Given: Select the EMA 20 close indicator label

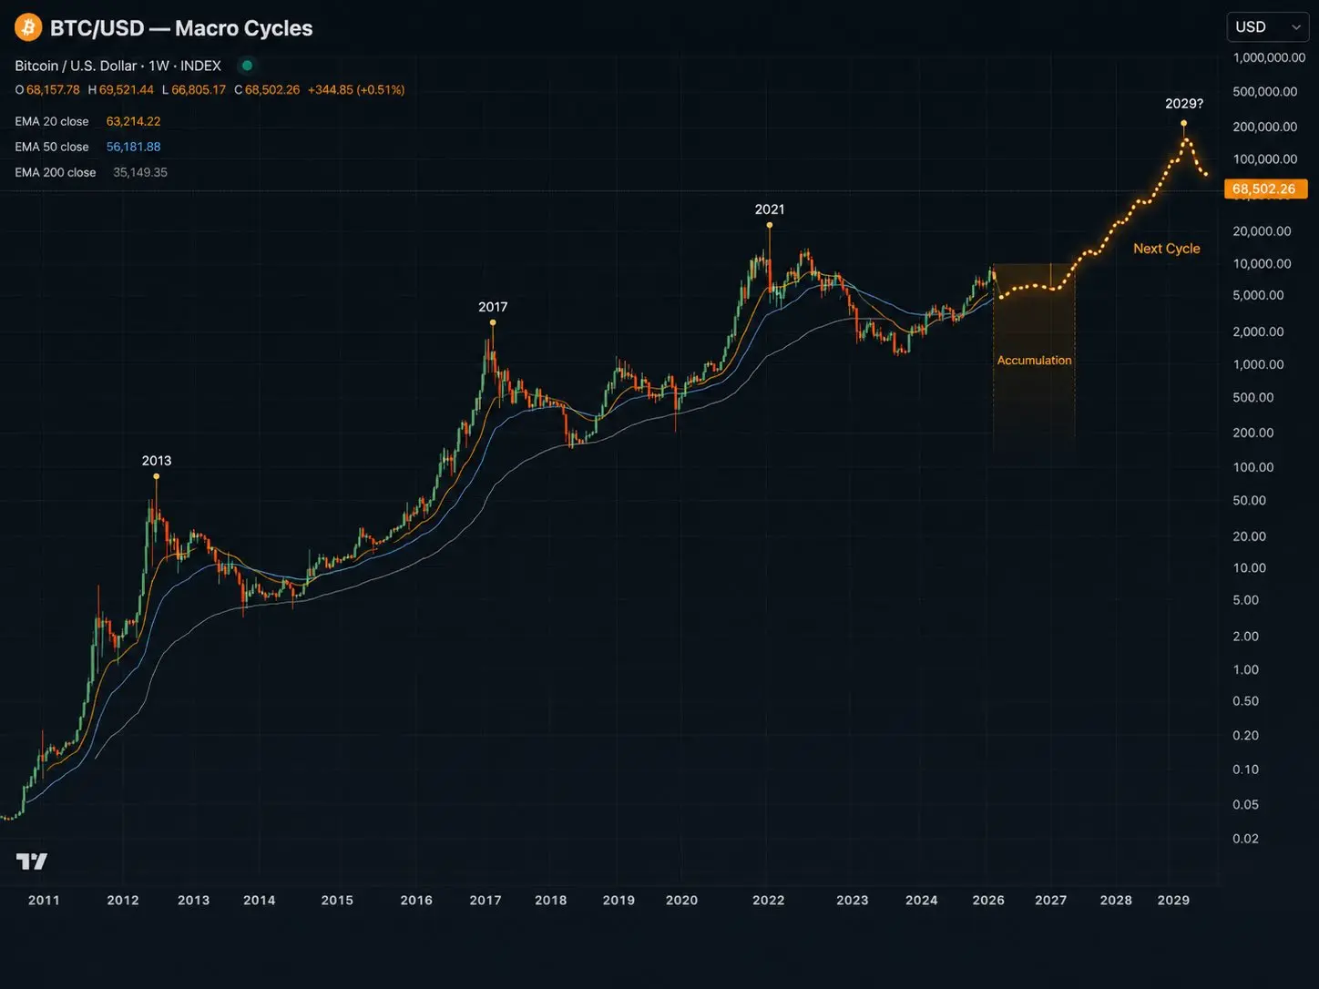Looking at the screenshot, I should pos(52,121).
